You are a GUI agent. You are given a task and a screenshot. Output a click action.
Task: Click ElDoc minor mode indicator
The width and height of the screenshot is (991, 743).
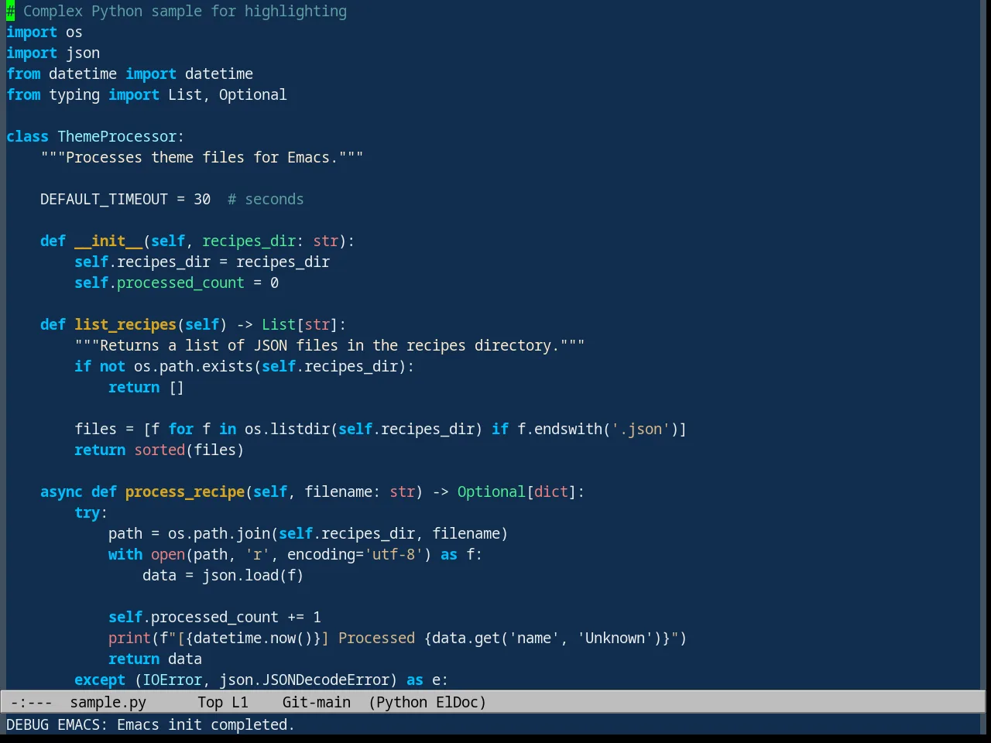(x=457, y=702)
